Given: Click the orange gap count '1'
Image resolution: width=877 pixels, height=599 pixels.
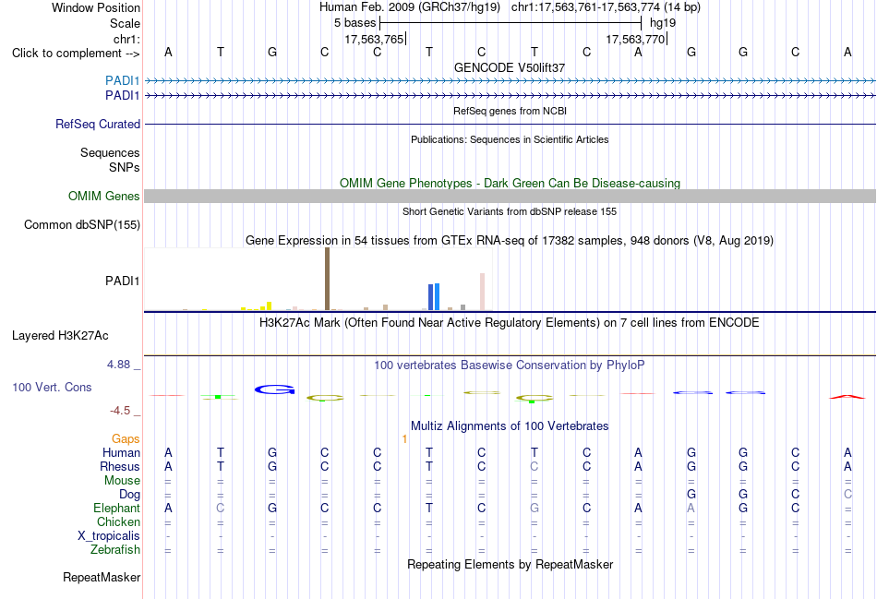Looking at the screenshot, I should pyautogui.click(x=404, y=439).
